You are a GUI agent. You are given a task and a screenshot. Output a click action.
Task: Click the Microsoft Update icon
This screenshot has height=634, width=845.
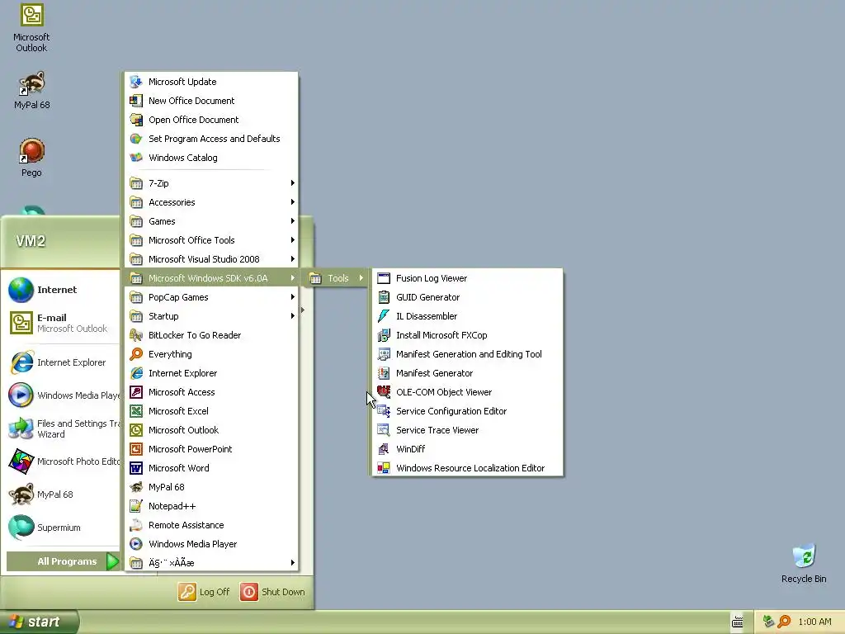pos(136,82)
